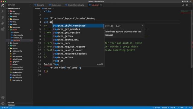This screenshot has height=109, width=193.
Task: Open vite.config.js file
Action: [17, 81]
